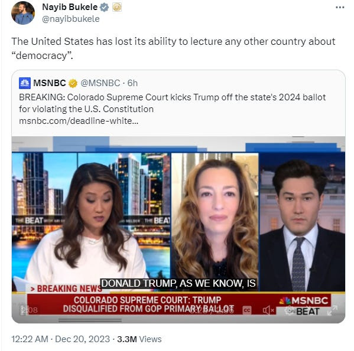Unmute the video using the speaker icon
354x351 pixels.
pyautogui.click(x=268, y=310)
